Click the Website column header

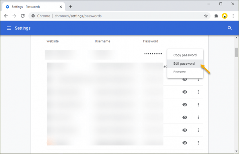pyautogui.click(x=53, y=41)
